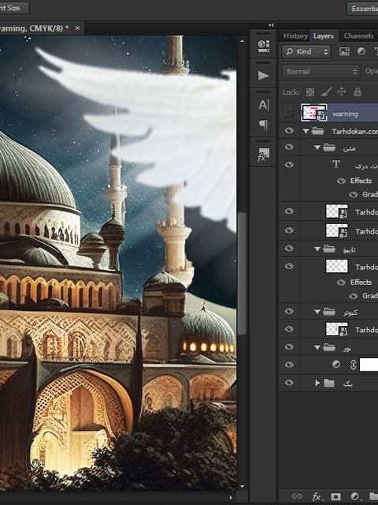Open the Kind filter dropdown
378x505 pixels.
click(306, 51)
